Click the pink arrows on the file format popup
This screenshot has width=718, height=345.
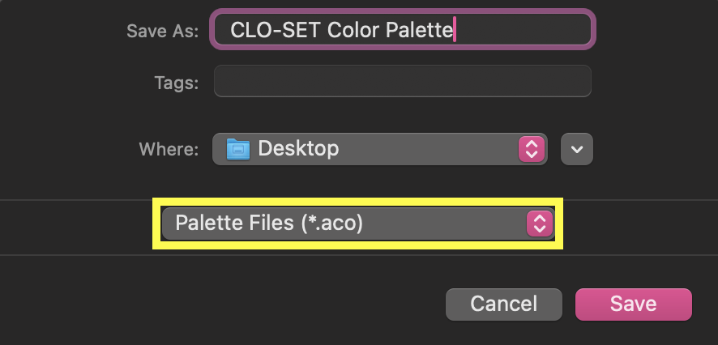coord(540,224)
